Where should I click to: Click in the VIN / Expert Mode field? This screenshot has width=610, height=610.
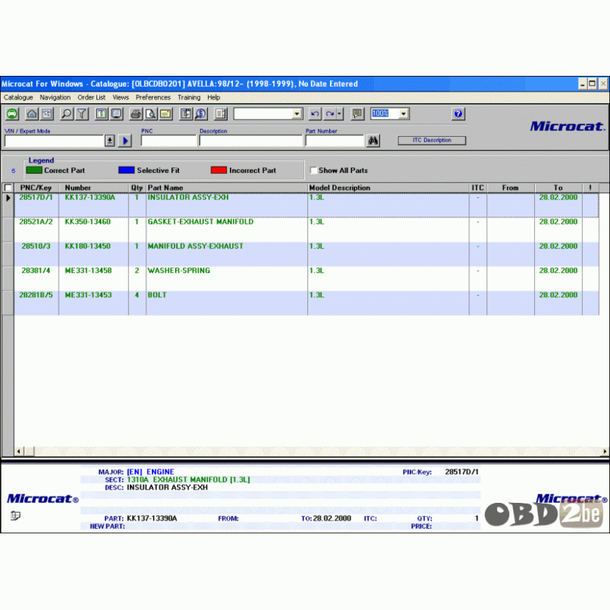click(x=54, y=141)
